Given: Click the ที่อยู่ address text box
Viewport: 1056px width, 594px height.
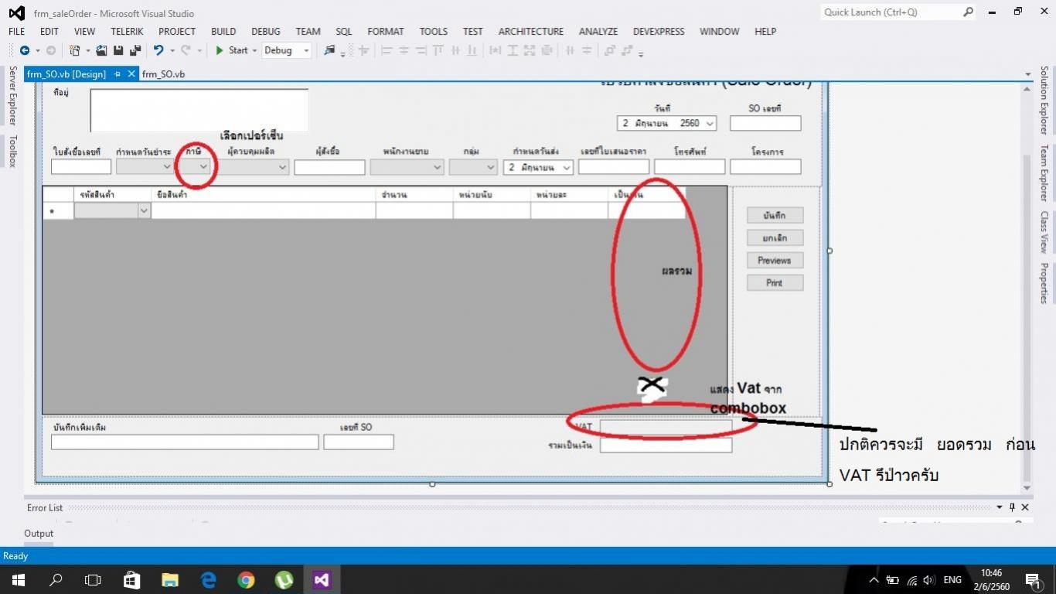Looking at the screenshot, I should (199, 111).
